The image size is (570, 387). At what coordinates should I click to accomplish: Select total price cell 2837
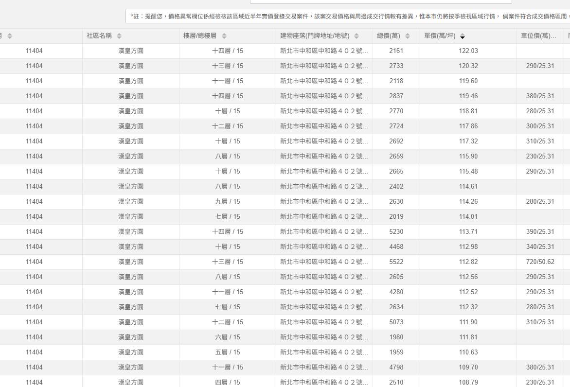(396, 96)
